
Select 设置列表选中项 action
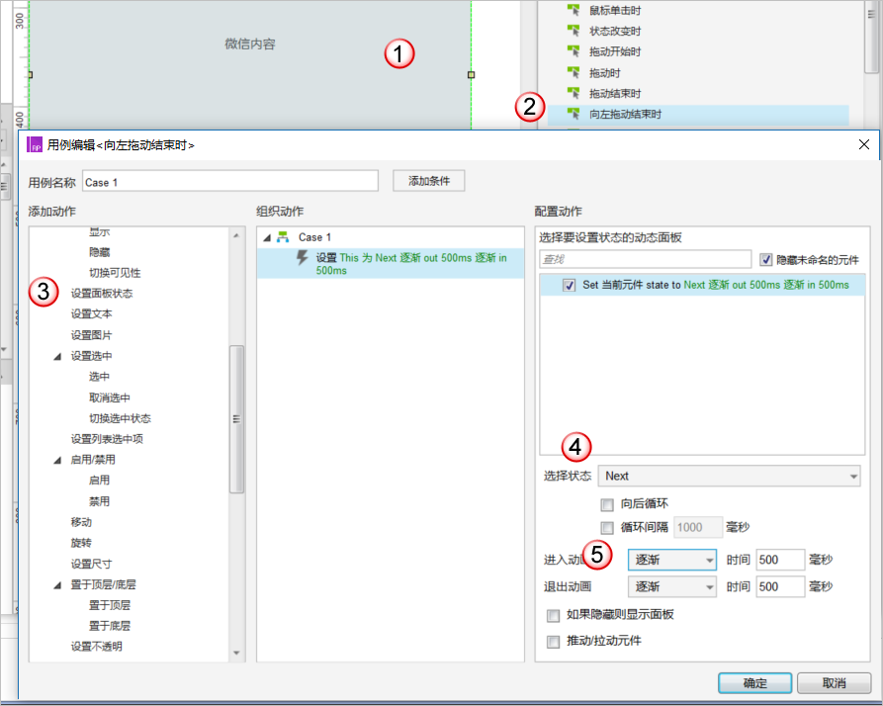click(107, 439)
